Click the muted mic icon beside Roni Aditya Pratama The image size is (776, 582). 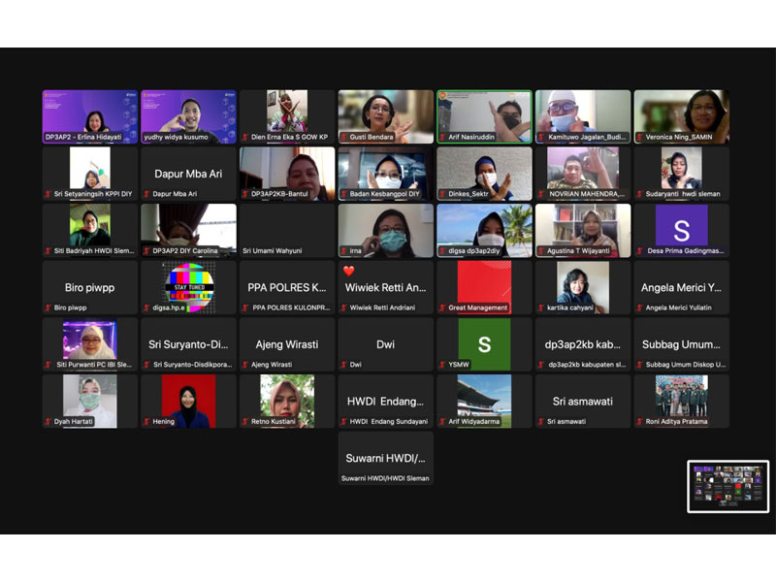click(x=640, y=422)
